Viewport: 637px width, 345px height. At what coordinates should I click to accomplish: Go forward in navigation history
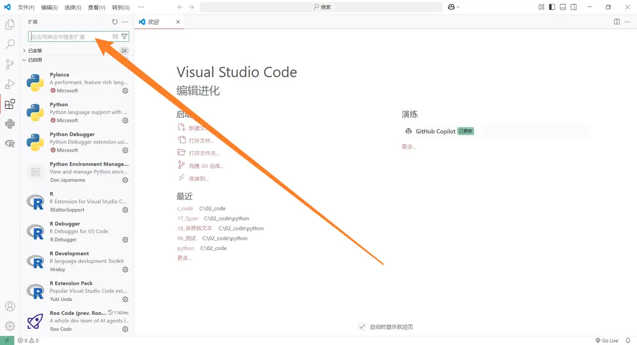[191, 7]
